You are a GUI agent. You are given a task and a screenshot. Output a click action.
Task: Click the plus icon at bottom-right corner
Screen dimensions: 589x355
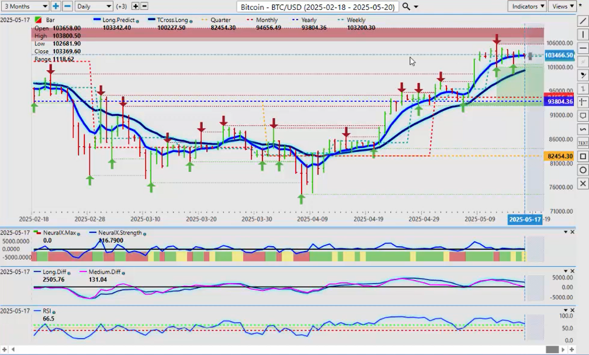(x=571, y=350)
